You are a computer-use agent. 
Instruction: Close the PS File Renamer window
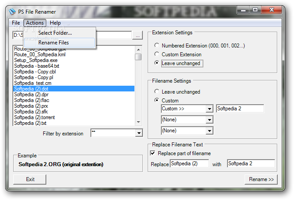coord(272,10)
